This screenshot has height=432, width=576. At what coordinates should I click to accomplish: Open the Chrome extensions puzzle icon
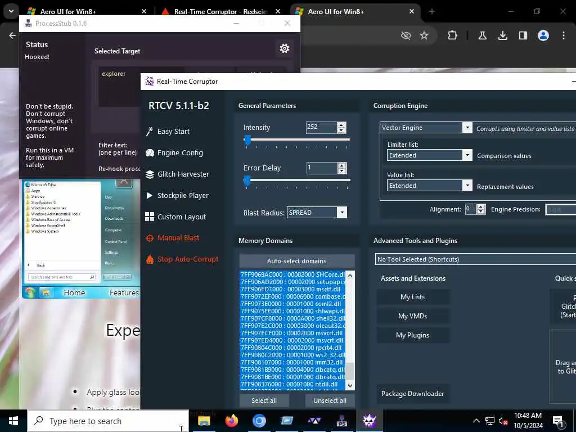[453, 35]
